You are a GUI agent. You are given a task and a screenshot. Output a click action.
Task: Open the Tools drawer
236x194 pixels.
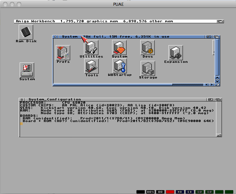[x=91, y=66]
